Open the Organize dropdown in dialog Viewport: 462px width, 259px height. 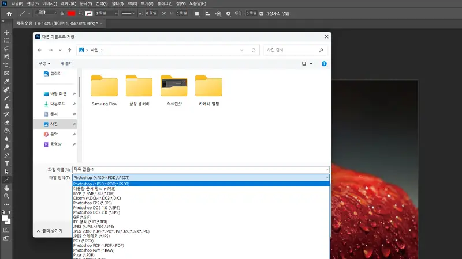point(44,63)
